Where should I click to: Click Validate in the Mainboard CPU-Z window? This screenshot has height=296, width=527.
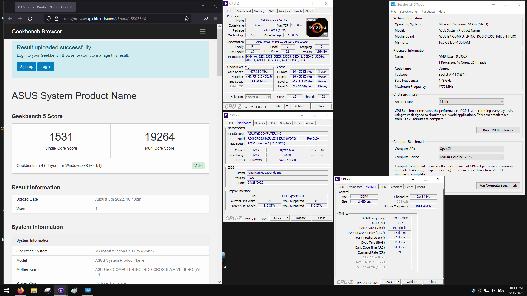[301, 218]
